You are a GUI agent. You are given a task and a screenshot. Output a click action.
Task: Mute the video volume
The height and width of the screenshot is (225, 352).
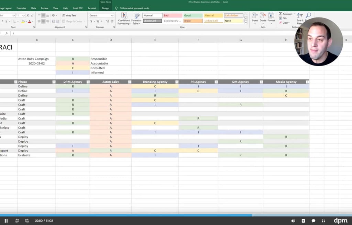click(293, 221)
